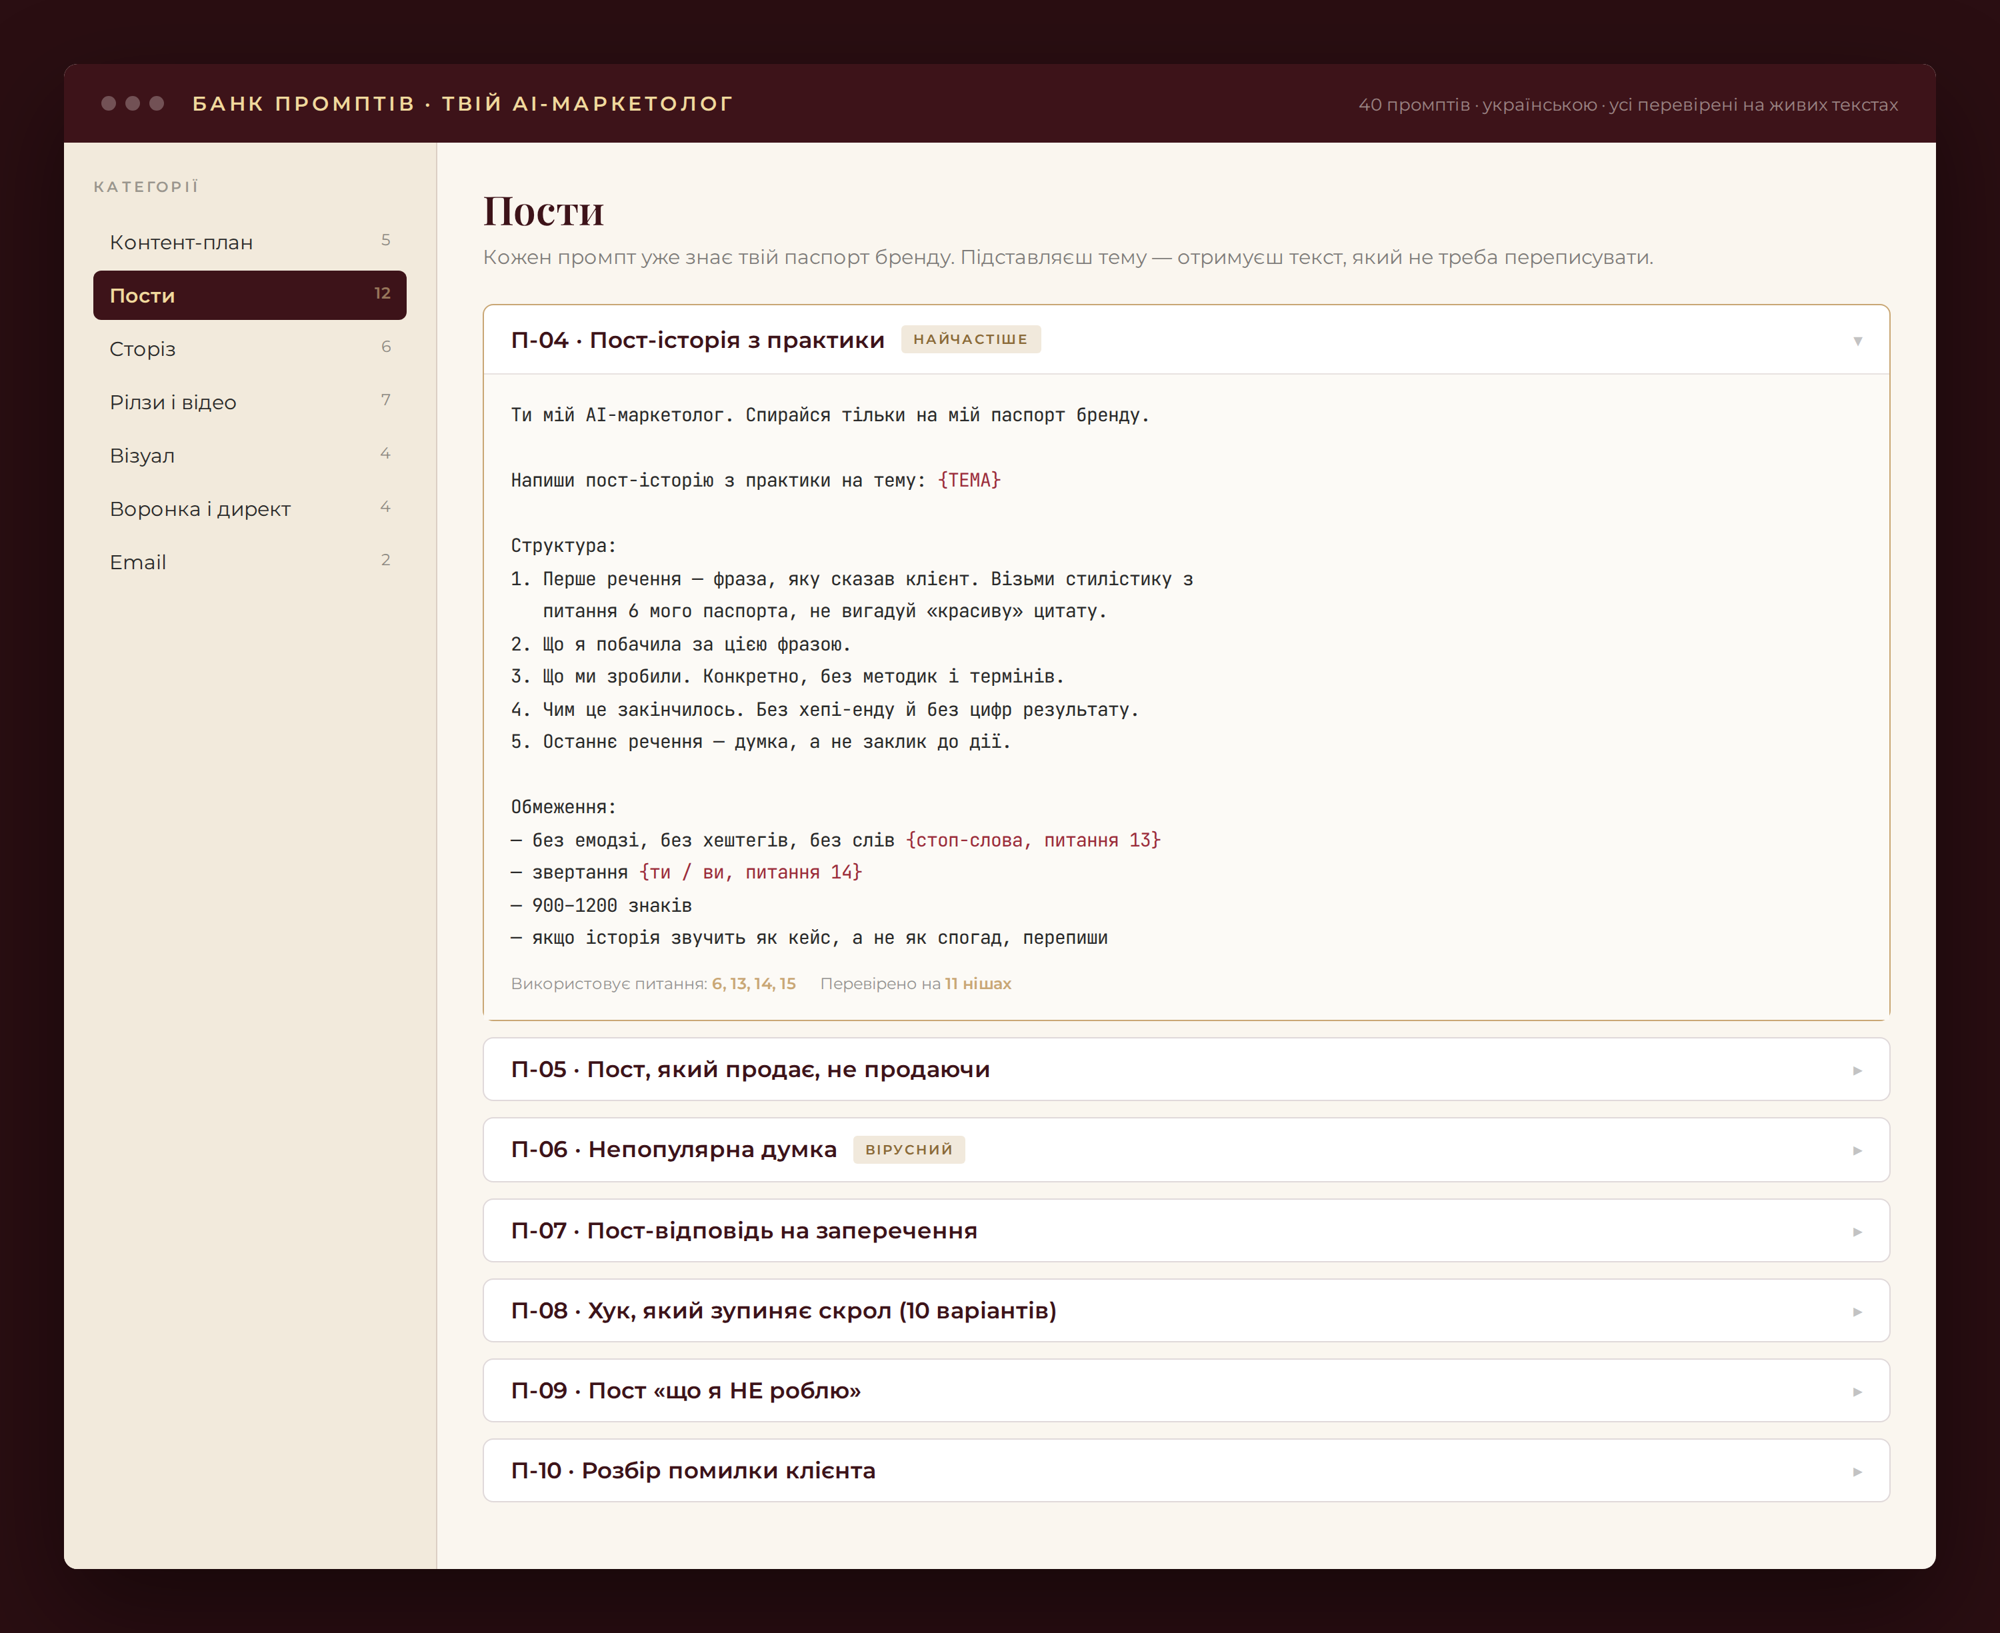This screenshot has height=1633, width=2000.
Task: Click count 7 beside Рілзи і відео
Action: click(x=386, y=400)
